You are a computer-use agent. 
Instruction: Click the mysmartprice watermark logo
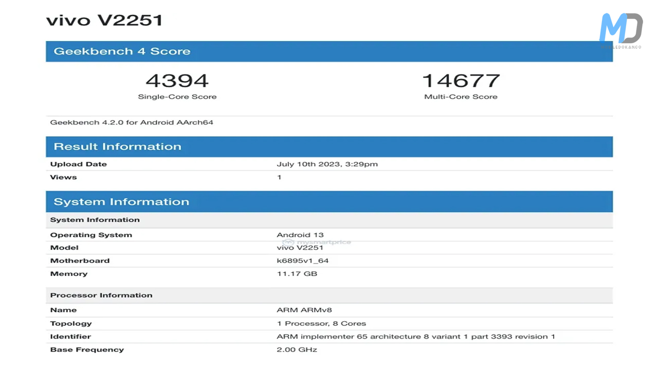tap(316, 242)
